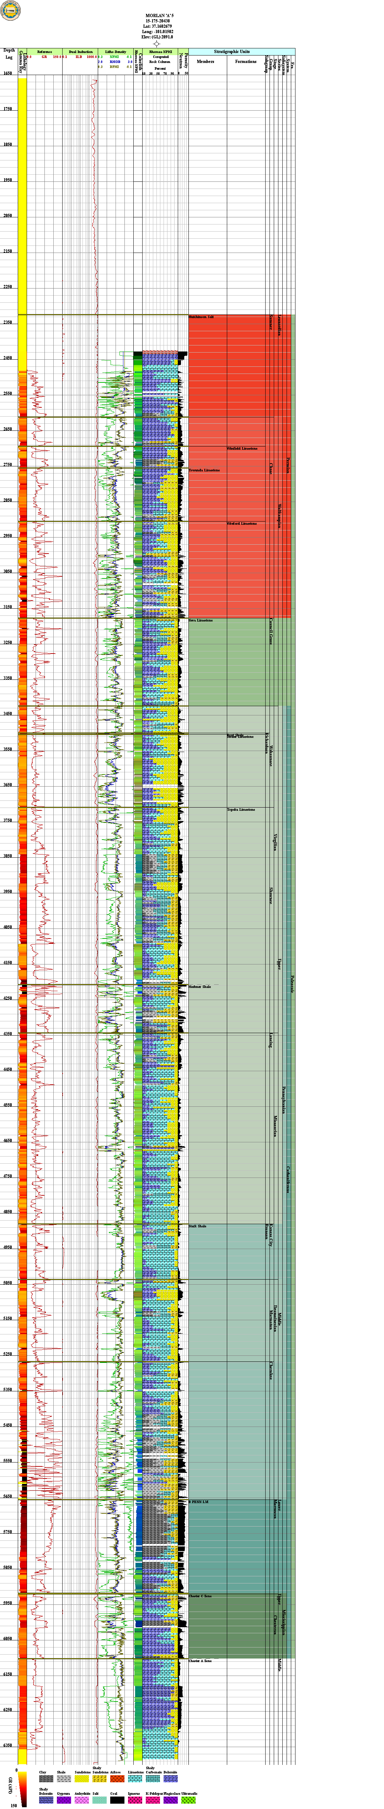The height and width of the screenshot is (1809, 384).
Task: Click the 3050 depth label
Action: 7,571
